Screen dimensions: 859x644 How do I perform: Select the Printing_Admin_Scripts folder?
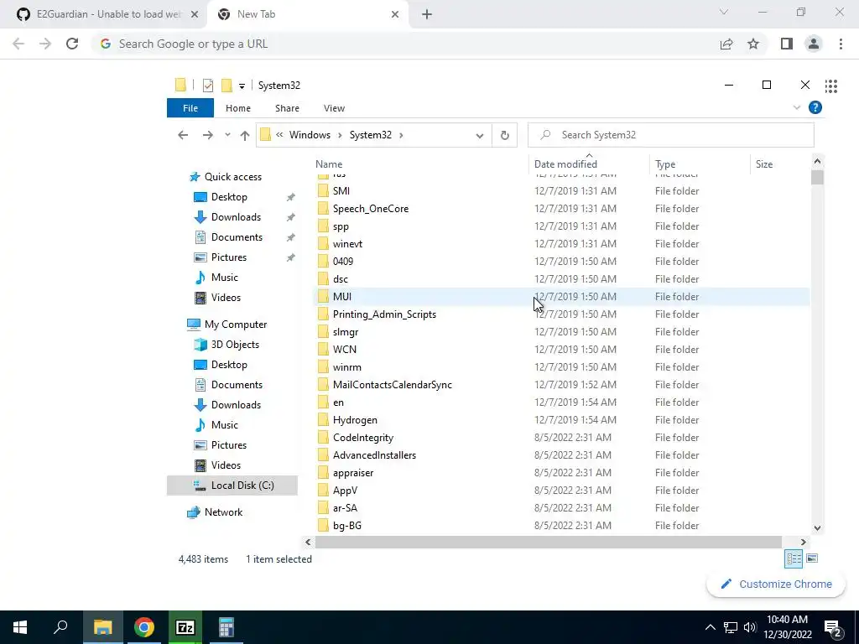coord(384,314)
